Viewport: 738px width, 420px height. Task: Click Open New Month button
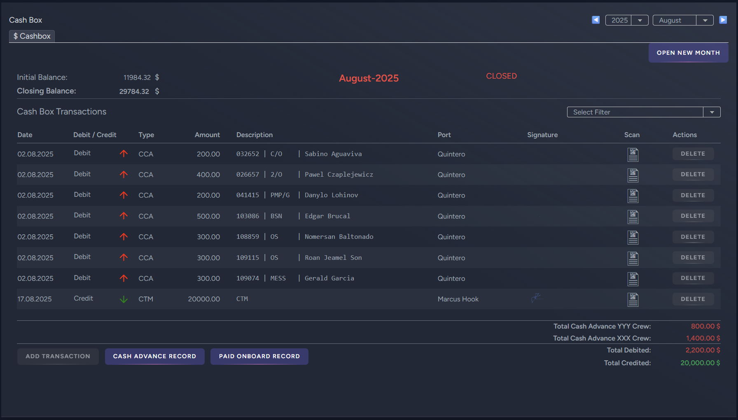click(688, 53)
